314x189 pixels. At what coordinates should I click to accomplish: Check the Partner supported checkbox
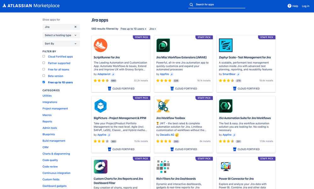(44, 63)
